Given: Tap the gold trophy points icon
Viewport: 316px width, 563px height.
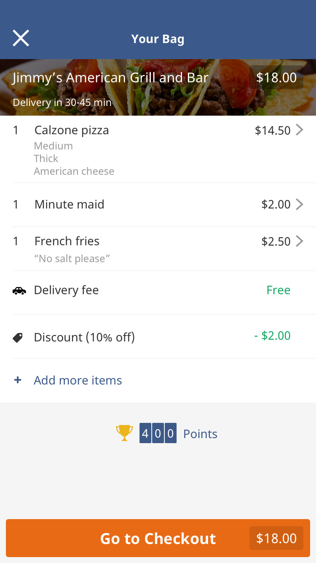Looking at the screenshot, I should pyautogui.click(x=124, y=433).
